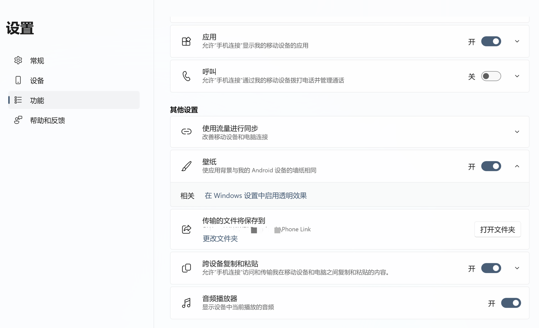The height and width of the screenshot is (328, 539).
Task: Click the copy icon in 跨设备复制和粘贴 row
Action: tap(186, 268)
